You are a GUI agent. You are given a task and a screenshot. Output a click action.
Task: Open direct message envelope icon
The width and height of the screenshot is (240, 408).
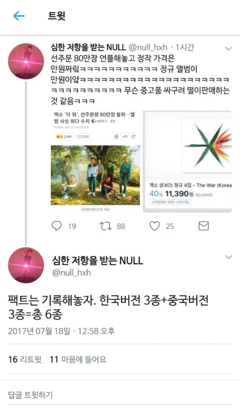[x=204, y=226]
